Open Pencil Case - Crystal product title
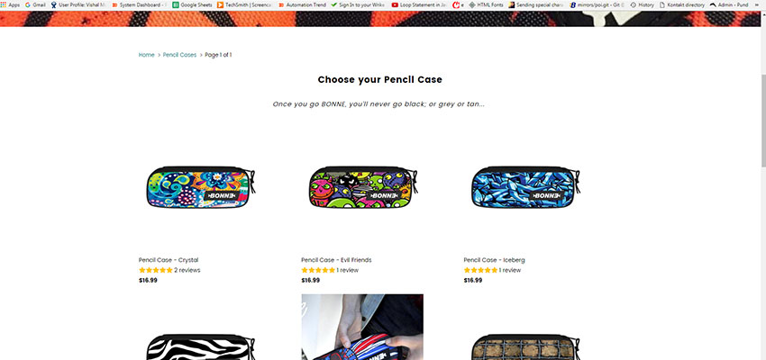 click(169, 260)
